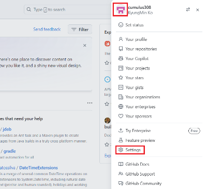This screenshot has width=207, height=189.
Task: Open GitHub Docs
Action: point(137,164)
